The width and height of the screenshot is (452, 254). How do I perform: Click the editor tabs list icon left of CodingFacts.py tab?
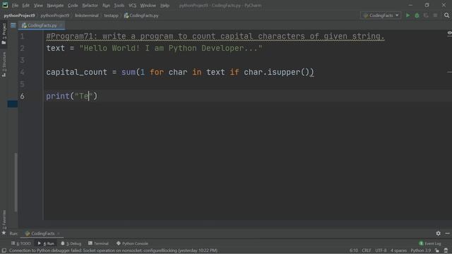(x=13, y=25)
